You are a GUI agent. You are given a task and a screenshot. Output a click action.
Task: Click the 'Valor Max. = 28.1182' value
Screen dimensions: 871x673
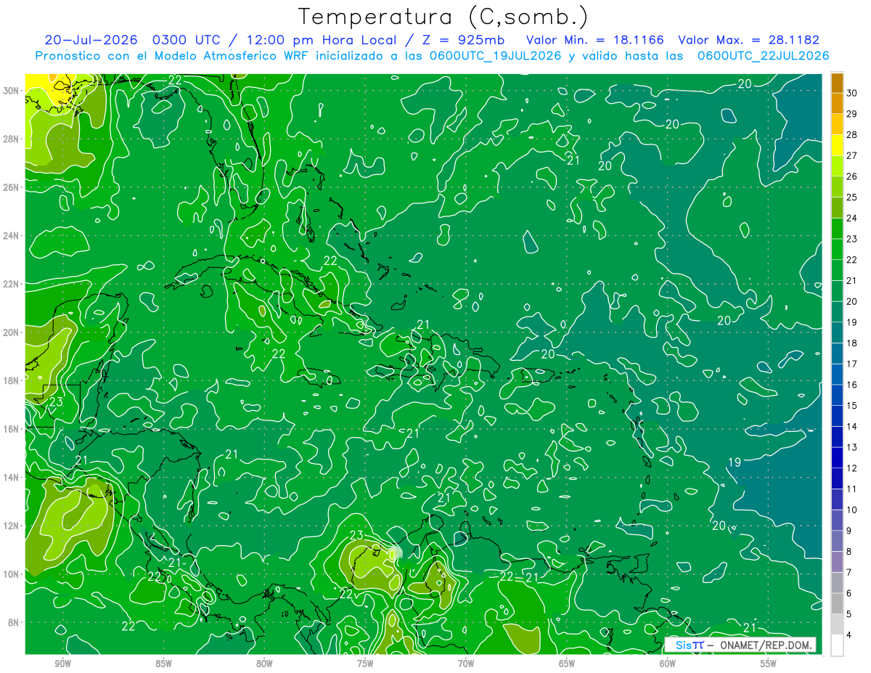tap(748, 40)
